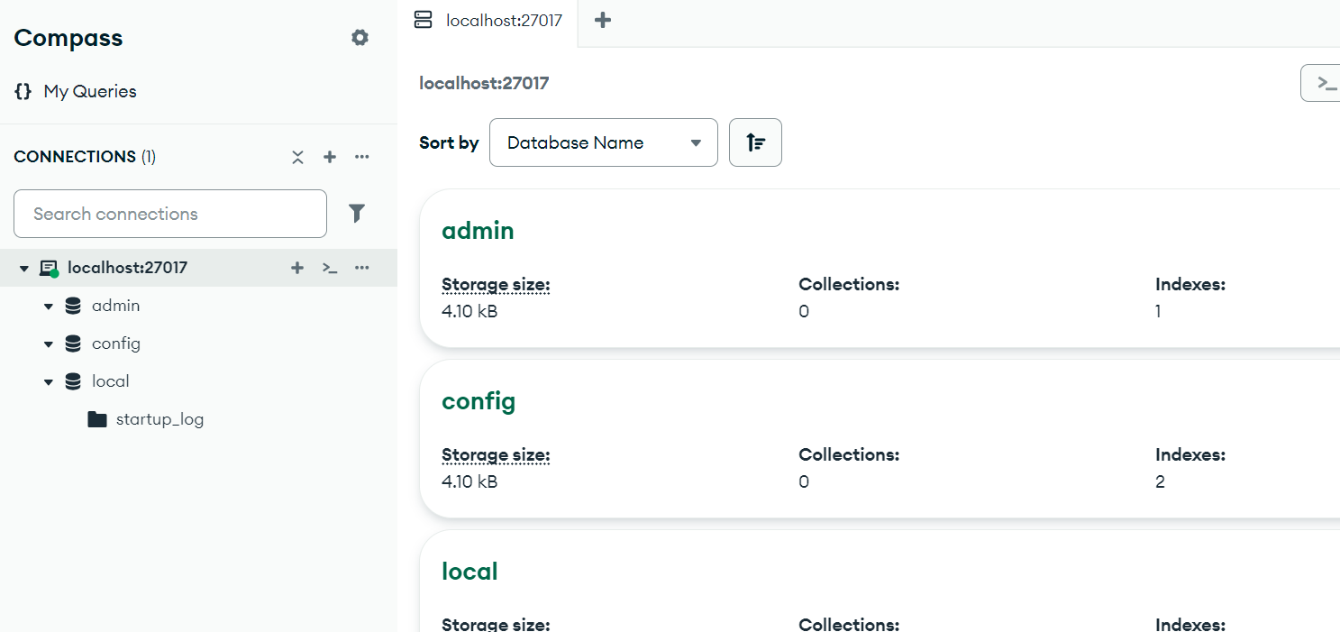Toggle sort direction button
Image resolution: width=1340 pixels, height=632 pixels.
(755, 142)
